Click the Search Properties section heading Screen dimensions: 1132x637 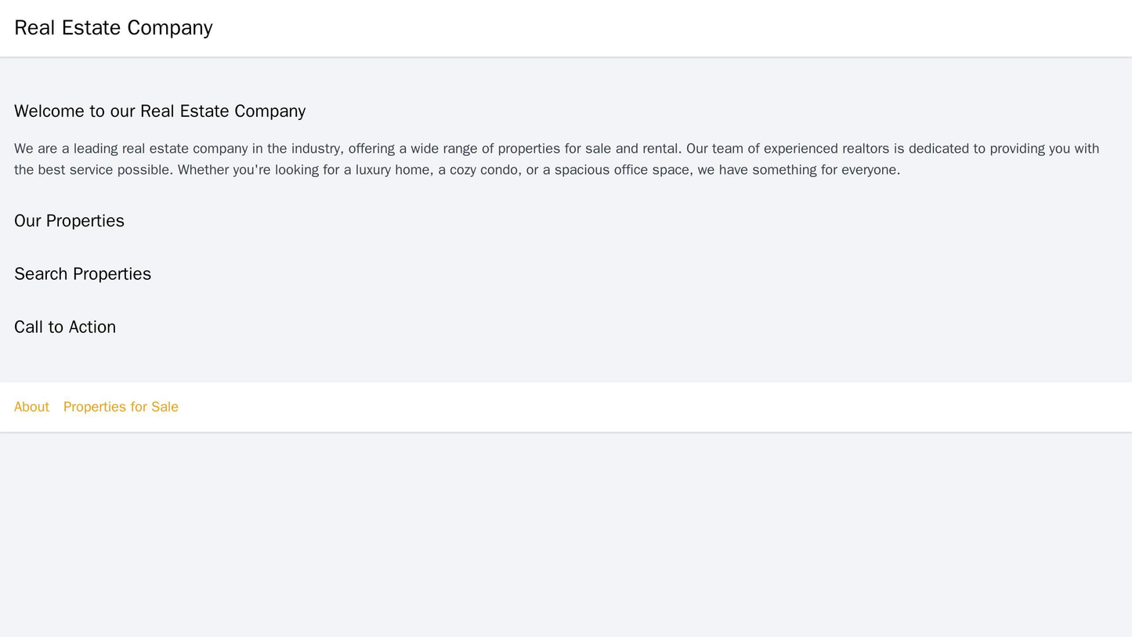click(x=82, y=274)
